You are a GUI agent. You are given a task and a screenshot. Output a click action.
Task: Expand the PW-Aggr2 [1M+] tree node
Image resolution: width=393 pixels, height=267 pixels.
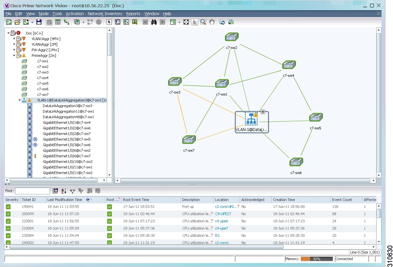click(x=14, y=50)
